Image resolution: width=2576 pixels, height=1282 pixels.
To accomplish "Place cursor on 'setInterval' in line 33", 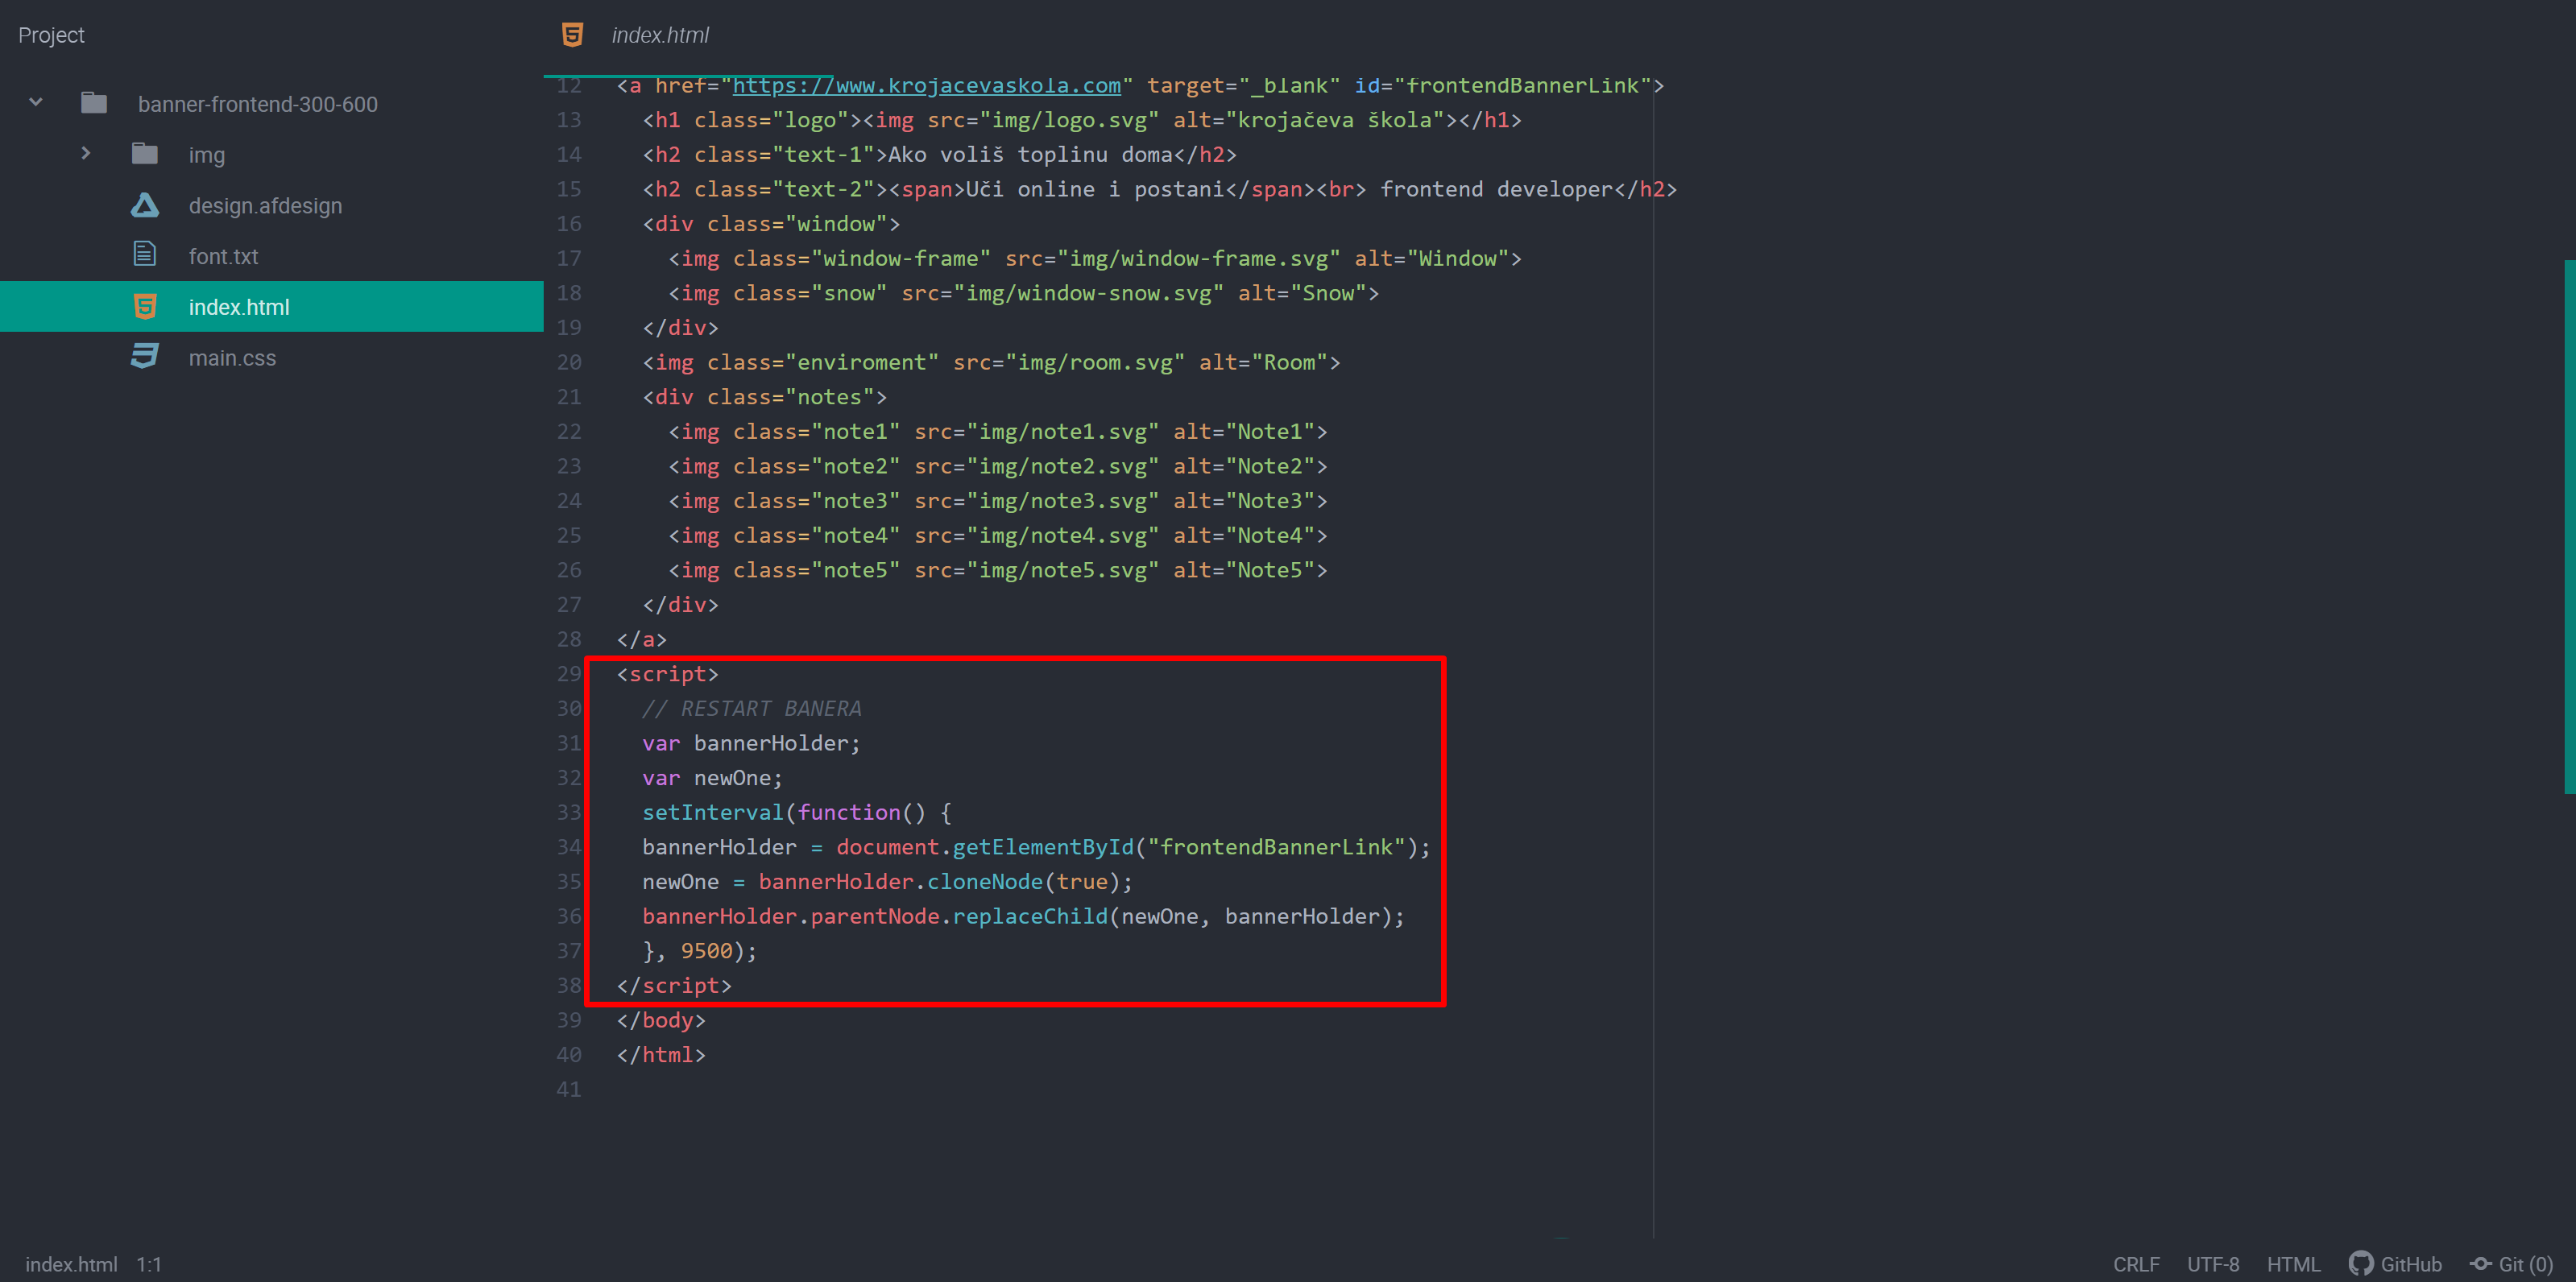I will 713,812.
